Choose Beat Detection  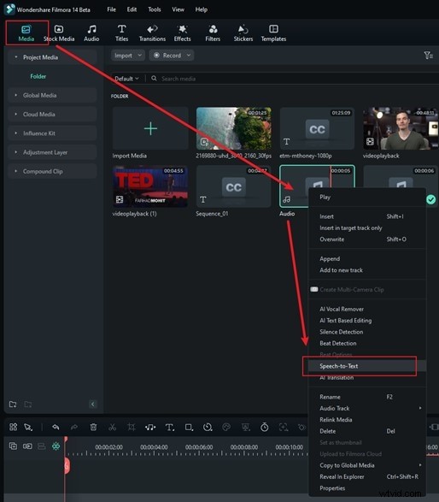click(367, 343)
